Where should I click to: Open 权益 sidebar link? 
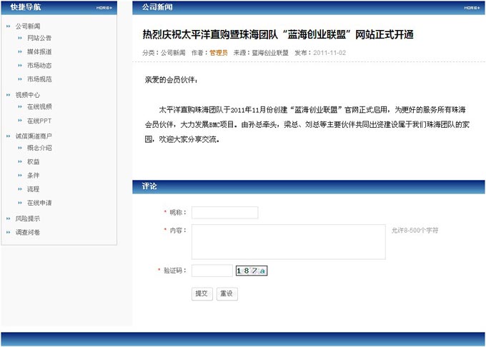pyautogui.click(x=33, y=161)
